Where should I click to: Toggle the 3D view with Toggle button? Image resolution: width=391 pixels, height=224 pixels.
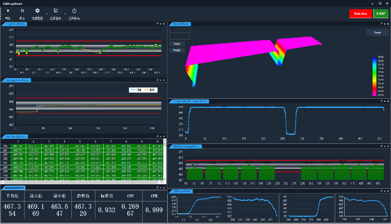(177, 50)
